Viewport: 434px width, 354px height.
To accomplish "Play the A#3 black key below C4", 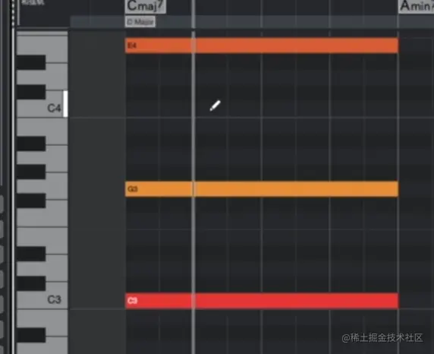I will (31, 144).
